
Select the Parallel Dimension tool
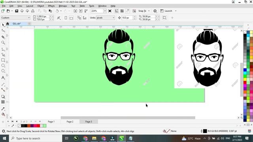tap(3, 84)
